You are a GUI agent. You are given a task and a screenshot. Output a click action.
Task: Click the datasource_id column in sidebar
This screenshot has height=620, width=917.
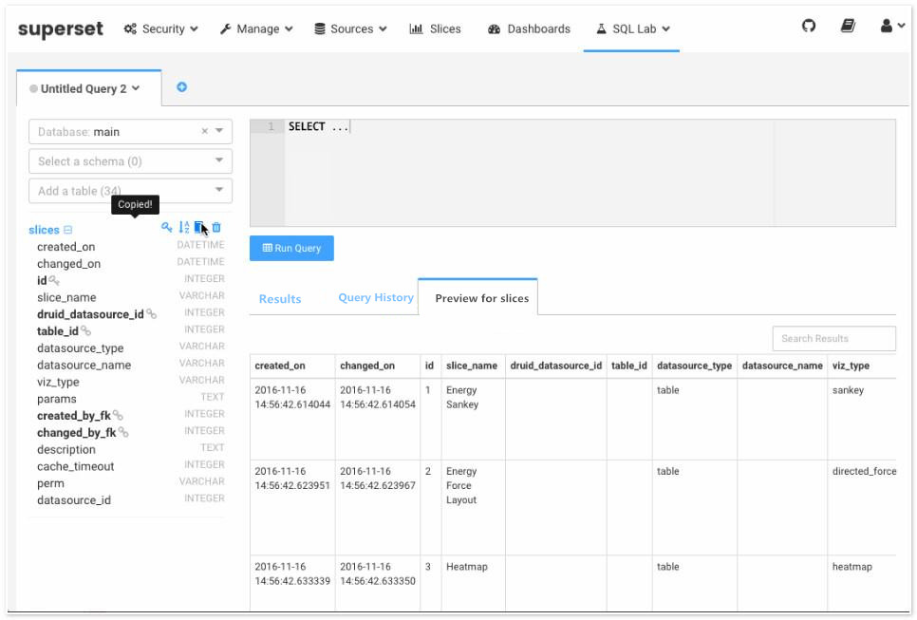74,500
